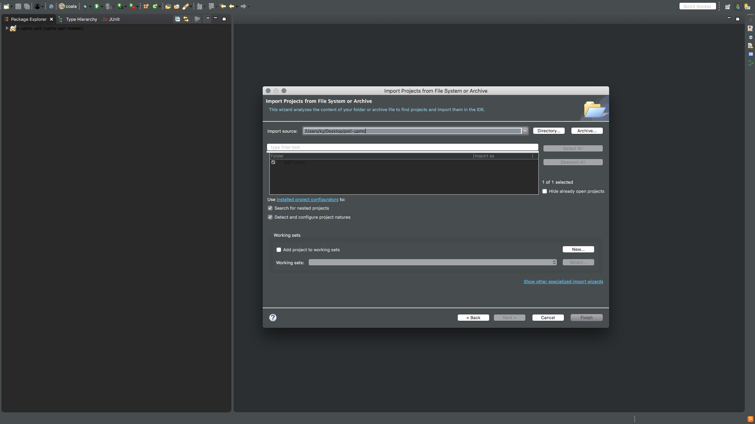The width and height of the screenshot is (755, 424).
Task: Expand the import source dropdown
Action: [x=525, y=130]
